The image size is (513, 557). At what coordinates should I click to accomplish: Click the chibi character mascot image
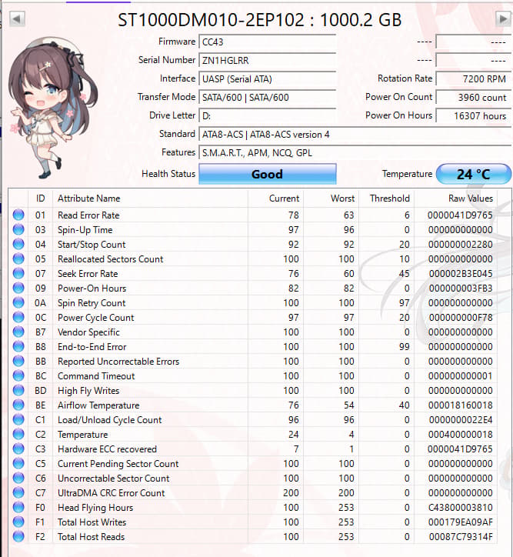point(52,108)
